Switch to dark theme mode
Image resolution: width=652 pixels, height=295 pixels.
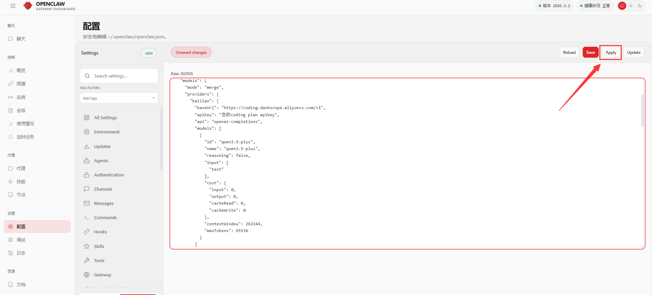coord(640,6)
